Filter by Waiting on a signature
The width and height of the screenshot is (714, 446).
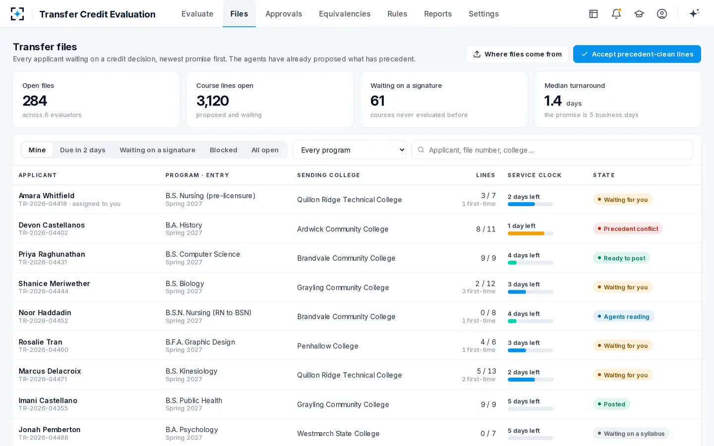point(158,150)
